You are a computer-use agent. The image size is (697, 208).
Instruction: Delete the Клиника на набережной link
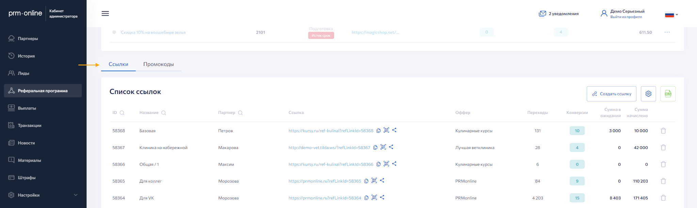click(663, 147)
